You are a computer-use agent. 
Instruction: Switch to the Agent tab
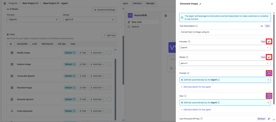tap(125, 3)
